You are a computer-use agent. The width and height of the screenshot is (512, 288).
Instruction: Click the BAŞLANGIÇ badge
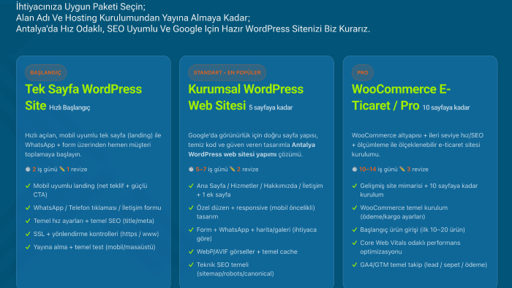coord(45,72)
